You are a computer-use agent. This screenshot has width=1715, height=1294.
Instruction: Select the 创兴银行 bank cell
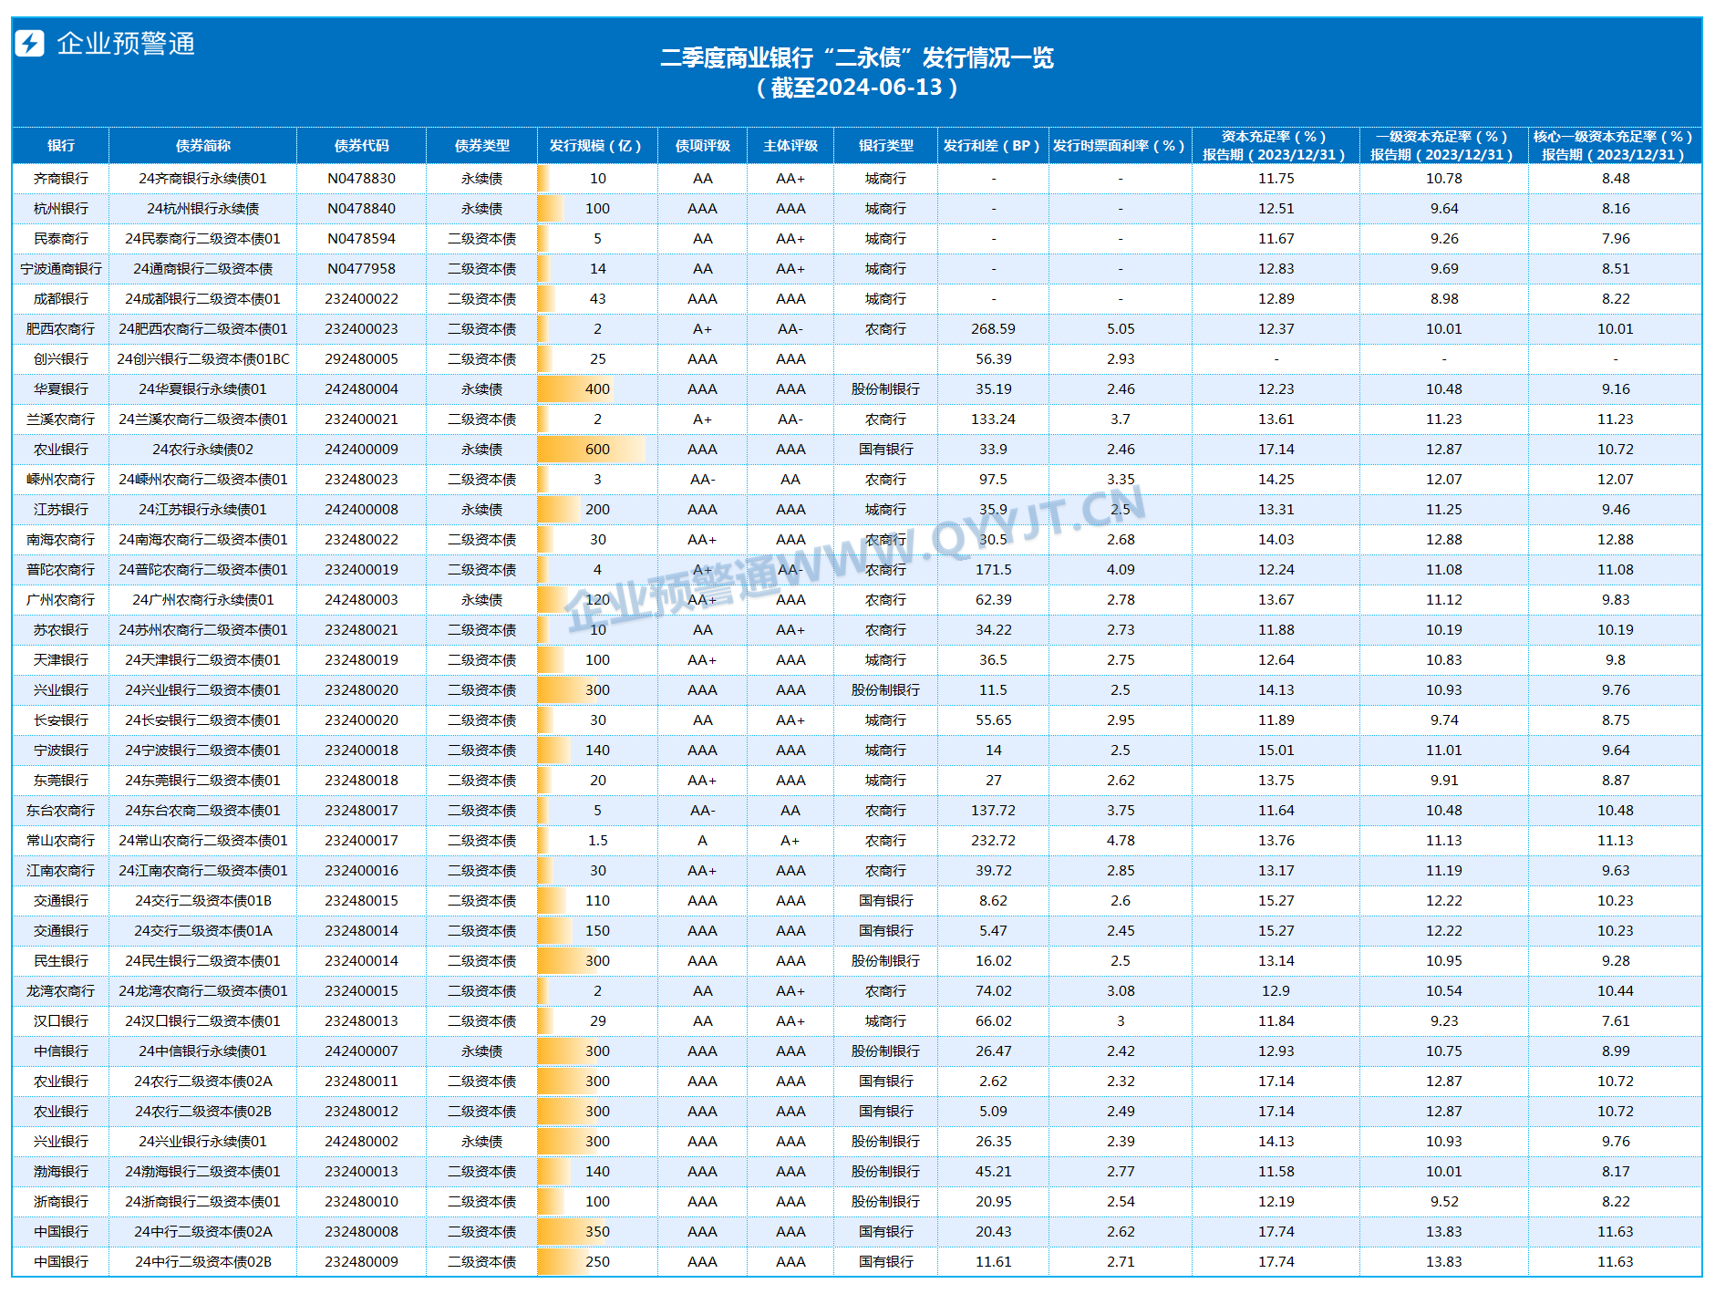coord(61,359)
